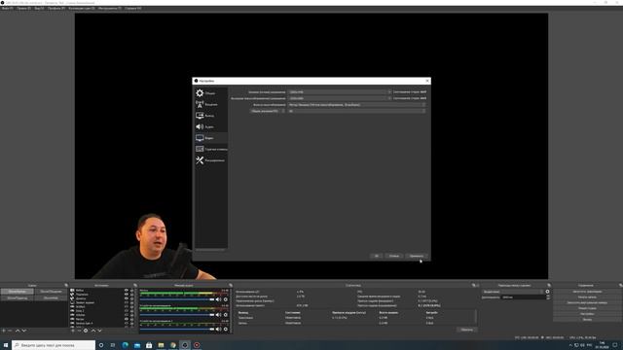623x350 pixels.
Task: Click the Windows taskbar search box
Action: [x=54, y=345]
